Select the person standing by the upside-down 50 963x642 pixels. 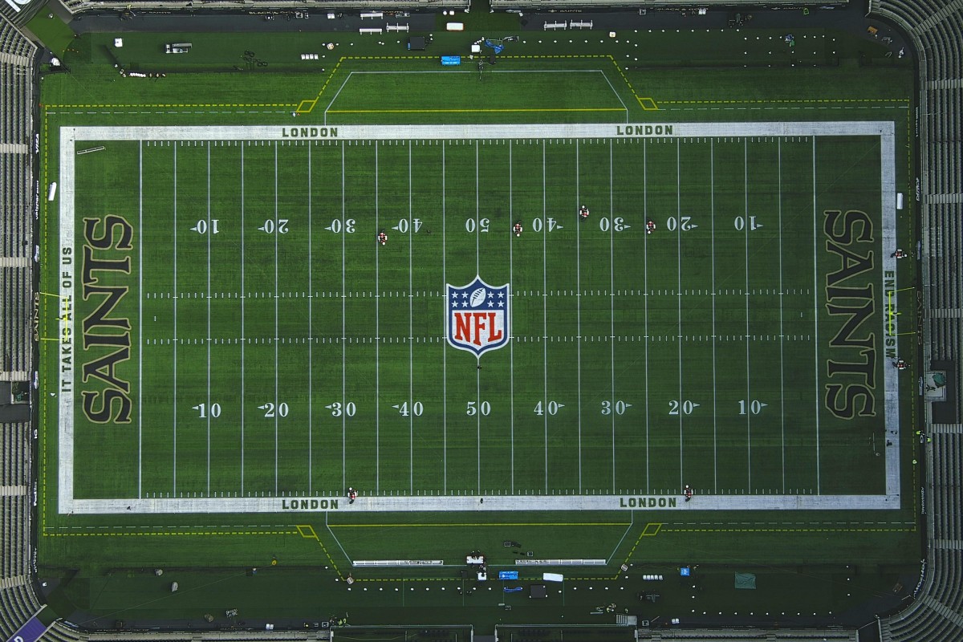(x=518, y=229)
